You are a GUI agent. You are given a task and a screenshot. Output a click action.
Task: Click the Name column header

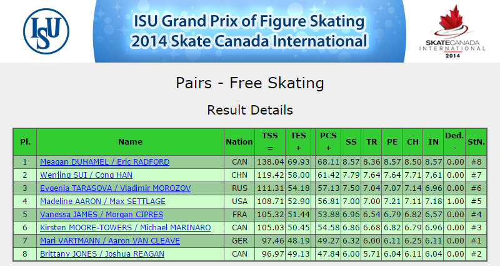coord(130,142)
